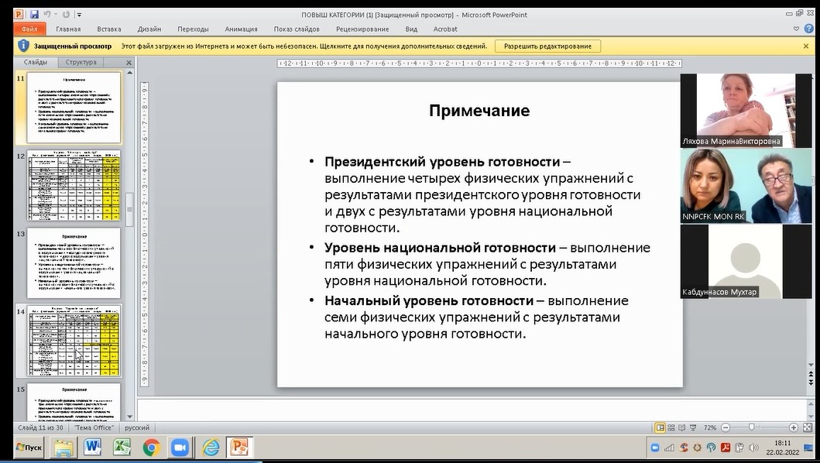
Task: Click the PowerPoint taskbar button
Action: (240, 448)
